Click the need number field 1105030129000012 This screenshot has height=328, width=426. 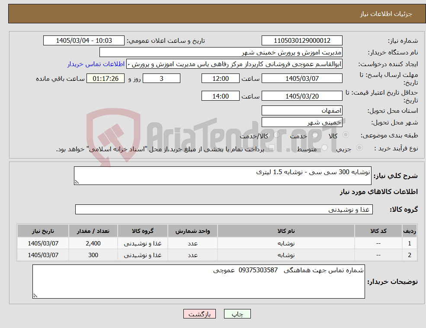(x=302, y=41)
